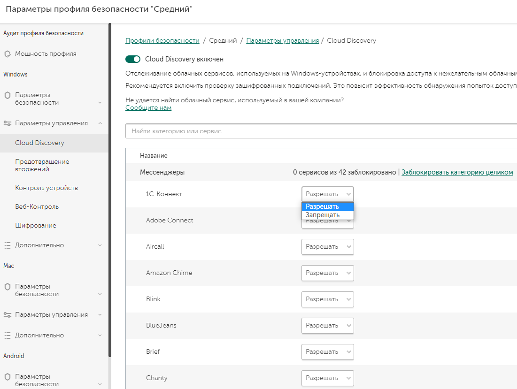Open the Aircall permission dropdown

[327, 247]
